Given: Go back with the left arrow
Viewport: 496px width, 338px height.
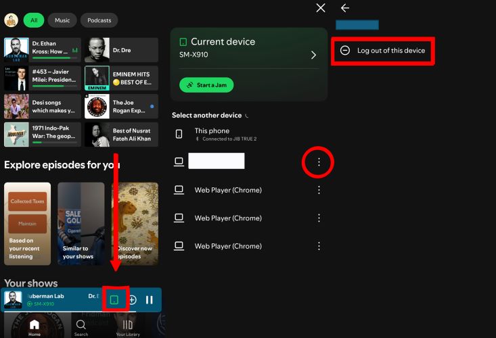Looking at the screenshot, I should [x=345, y=8].
